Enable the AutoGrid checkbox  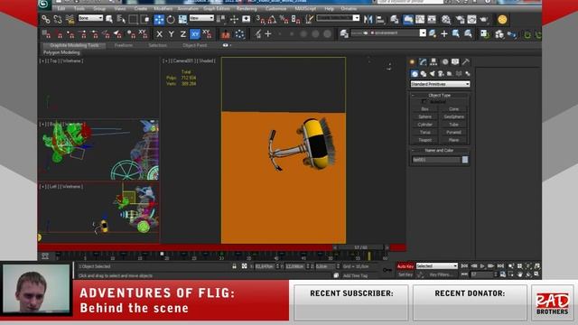[x=424, y=101]
